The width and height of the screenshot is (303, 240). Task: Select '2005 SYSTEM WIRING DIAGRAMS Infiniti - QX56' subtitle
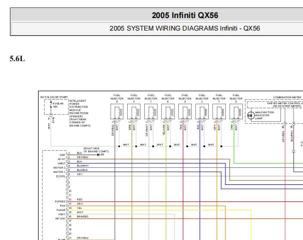coord(185,28)
